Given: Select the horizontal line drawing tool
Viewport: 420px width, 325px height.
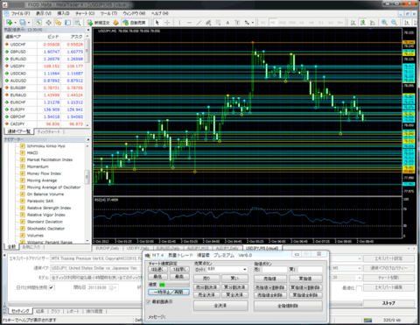Looking at the screenshot, I should coord(189,23).
